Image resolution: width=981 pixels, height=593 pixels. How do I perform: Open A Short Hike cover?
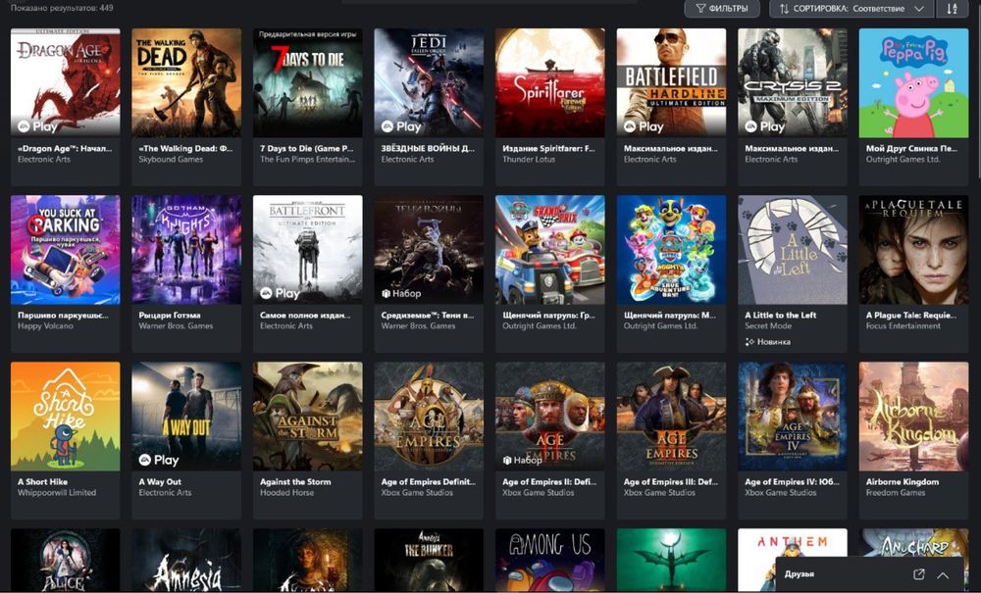65,417
